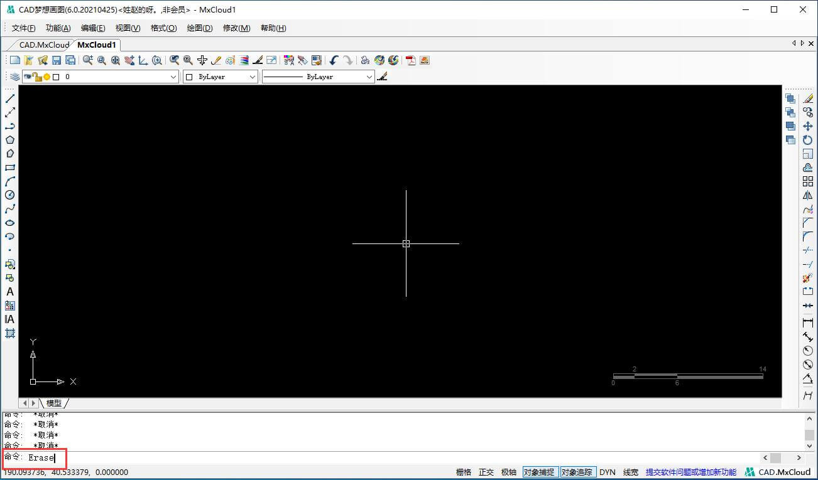Open the layer manager icon
Image resolution: width=818 pixels, height=480 pixels.
click(x=14, y=76)
